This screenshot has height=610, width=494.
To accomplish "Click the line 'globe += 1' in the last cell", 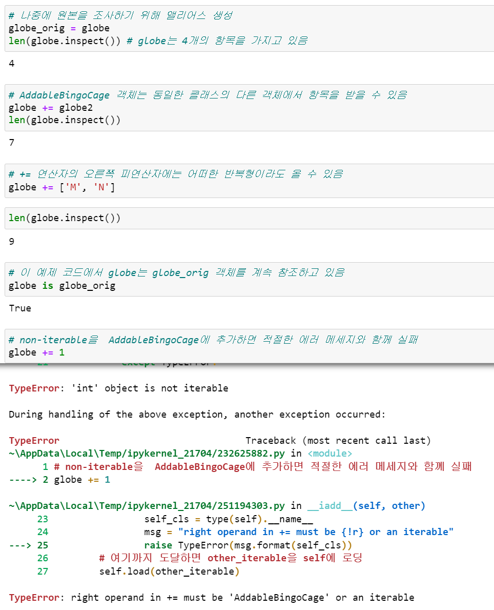I will pyautogui.click(x=36, y=352).
